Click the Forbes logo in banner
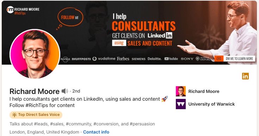The height and width of the screenshot is (136, 259). pyautogui.click(x=123, y=59)
